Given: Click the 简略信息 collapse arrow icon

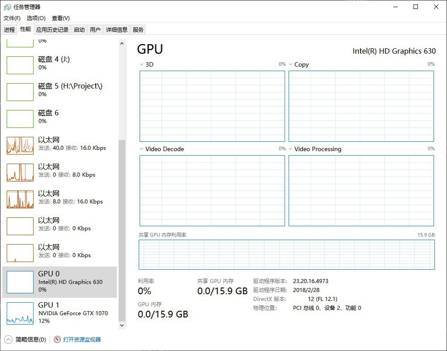Looking at the screenshot, I should 9,339.
